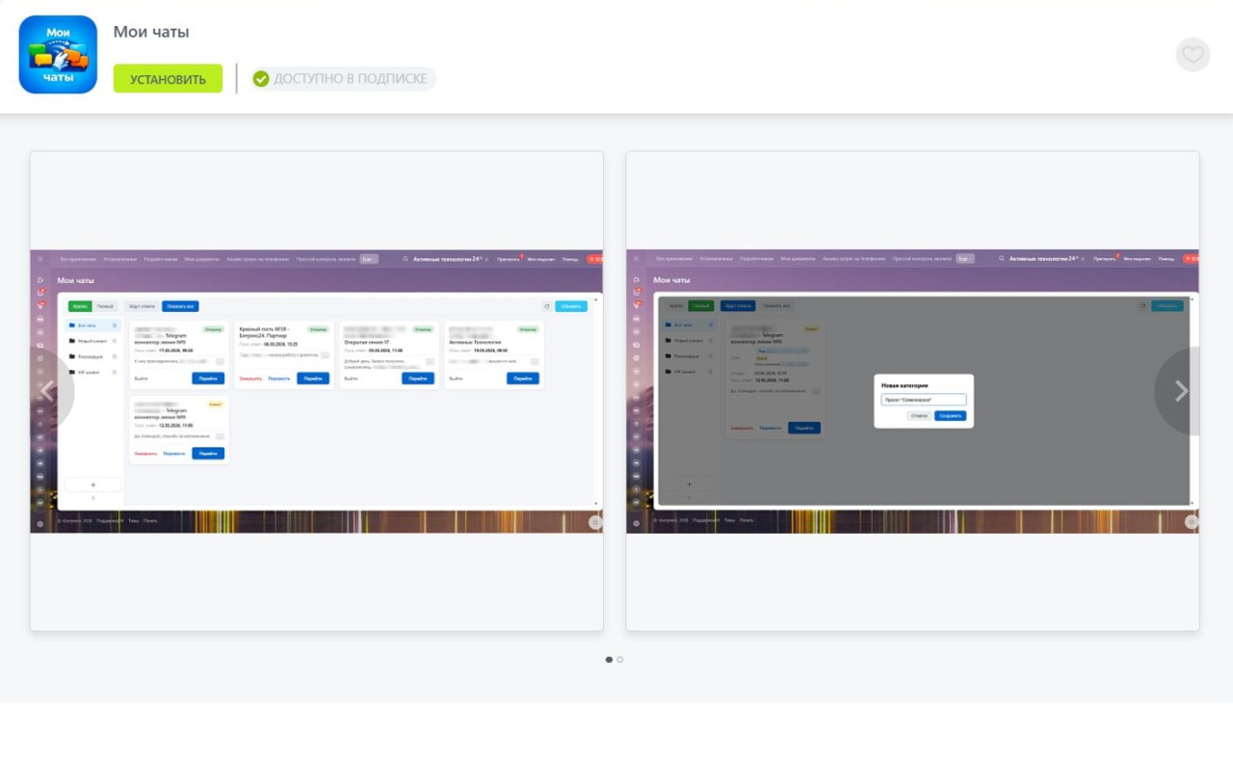
Task: Click Перейти on the Открытая линия 17 card
Action: point(417,379)
